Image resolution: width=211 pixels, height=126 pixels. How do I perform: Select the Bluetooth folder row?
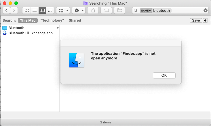click(31, 28)
